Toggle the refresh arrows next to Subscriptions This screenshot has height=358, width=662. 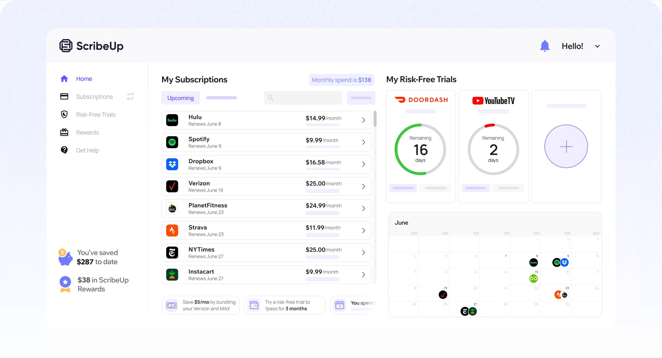point(130,97)
